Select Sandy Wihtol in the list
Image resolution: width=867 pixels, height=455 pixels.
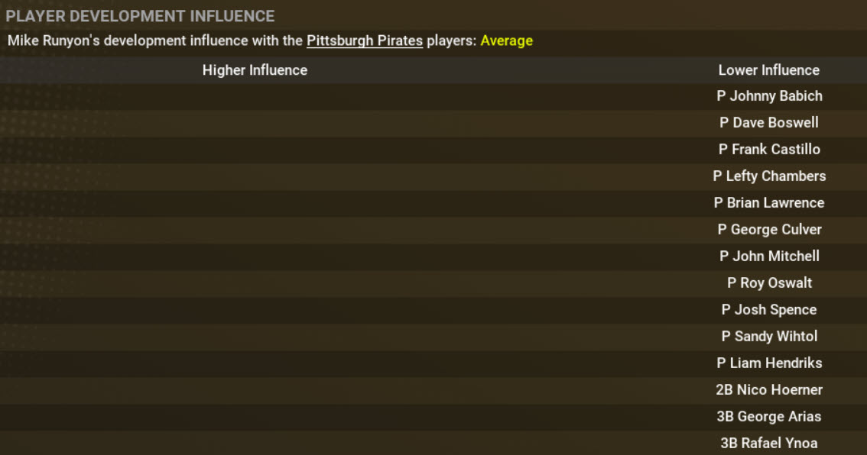pyautogui.click(x=769, y=337)
